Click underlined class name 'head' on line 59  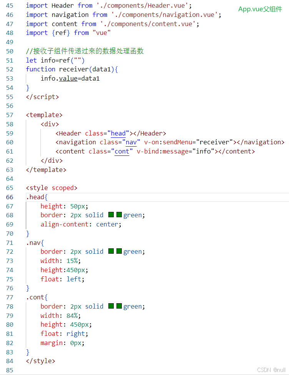(118, 133)
